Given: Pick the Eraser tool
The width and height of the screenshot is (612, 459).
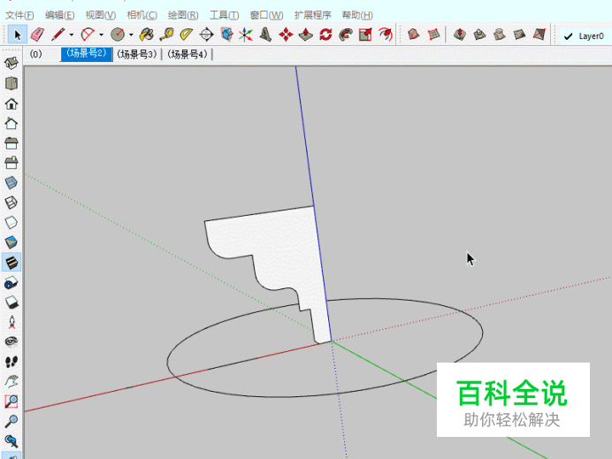Looking at the screenshot, I should 37,34.
